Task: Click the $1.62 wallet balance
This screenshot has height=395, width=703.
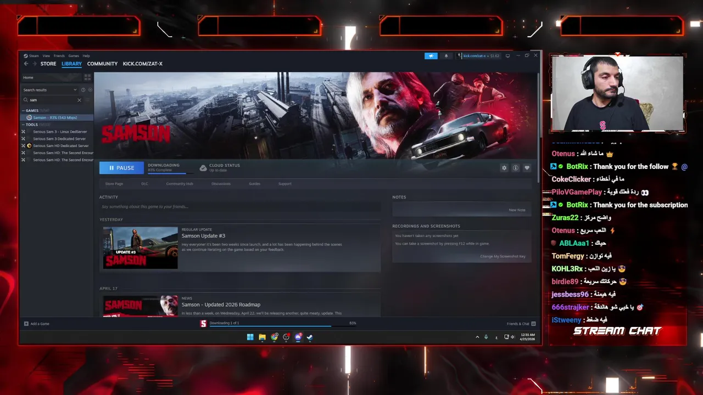Action: click(x=494, y=55)
